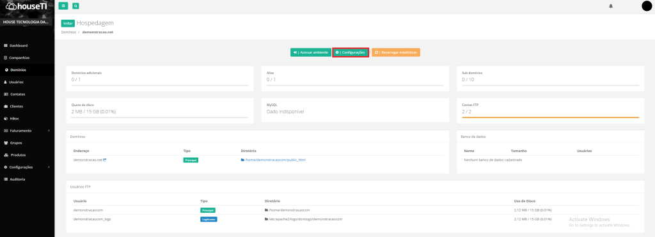
Task: Click the Principal badge in FTP users
Action: click(x=208, y=210)
